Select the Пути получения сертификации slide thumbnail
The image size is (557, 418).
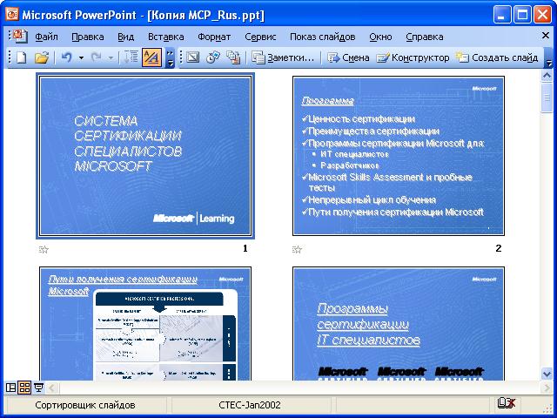(145, 323)
